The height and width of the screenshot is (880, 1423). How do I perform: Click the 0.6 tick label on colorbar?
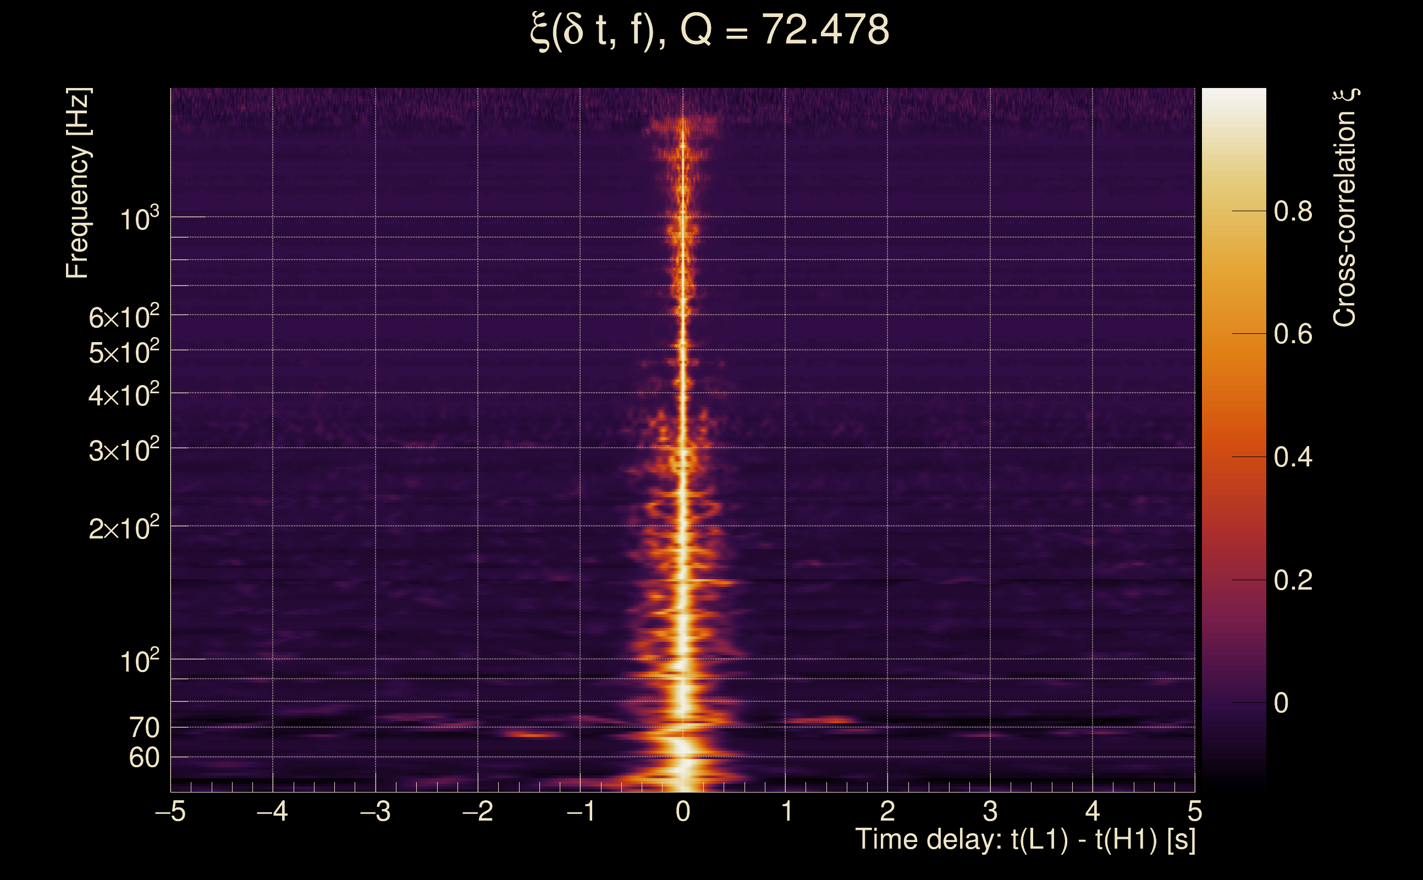coord(1293,334)
